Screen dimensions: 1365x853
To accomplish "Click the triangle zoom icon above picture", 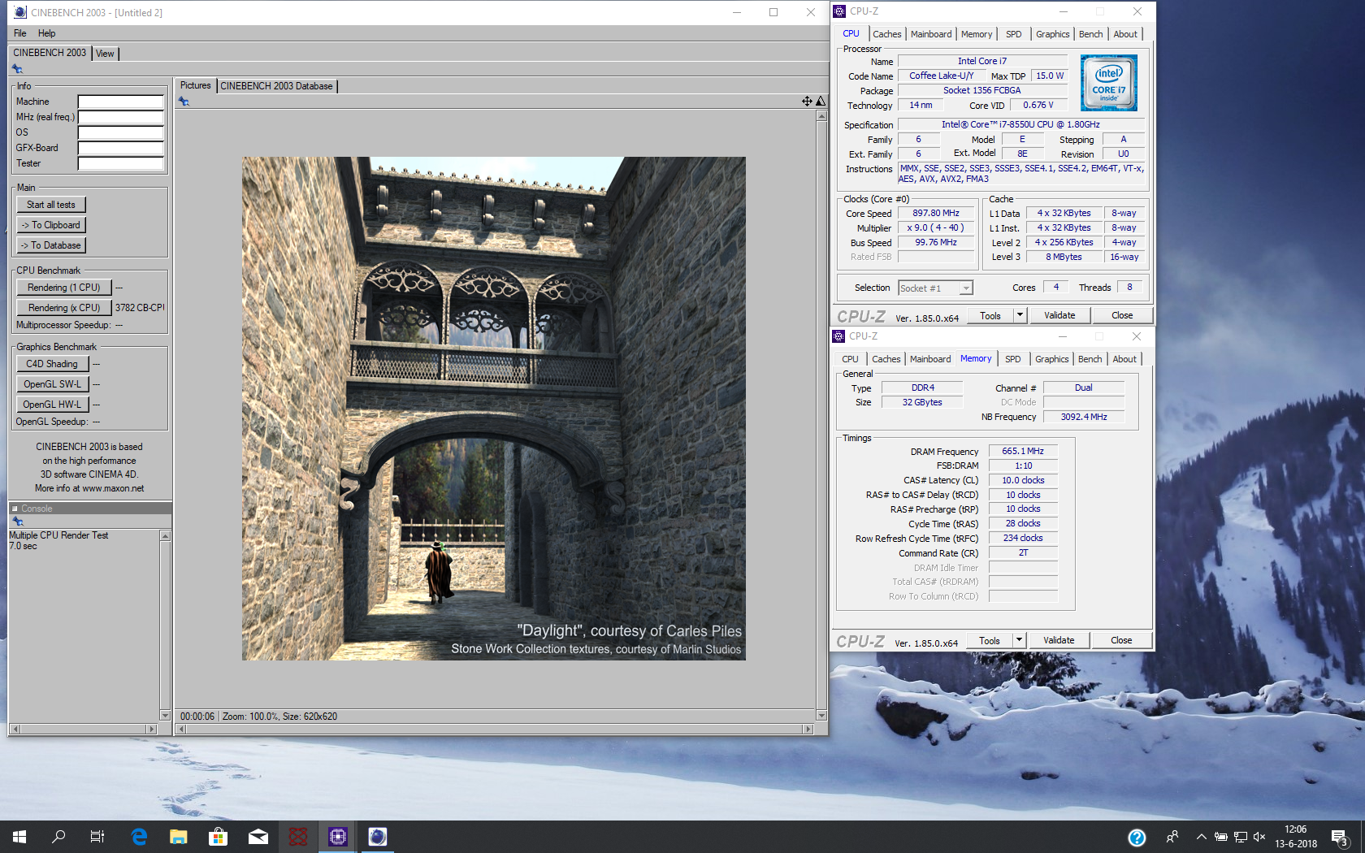I will tap(821, 101).
